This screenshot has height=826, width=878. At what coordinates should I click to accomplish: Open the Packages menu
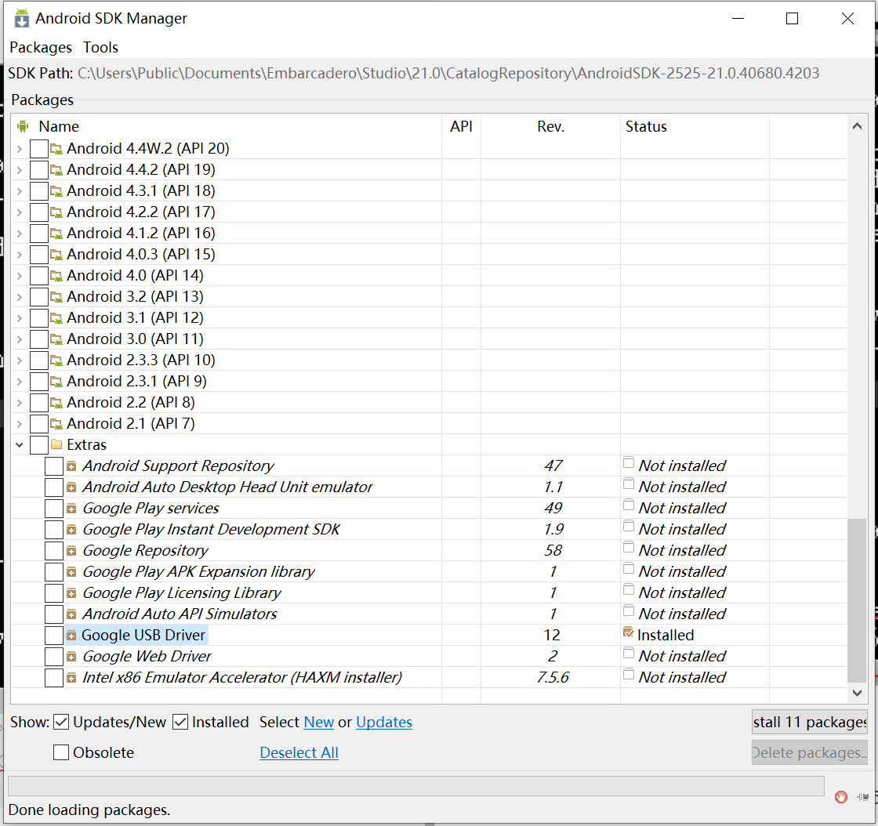point(40,47)
